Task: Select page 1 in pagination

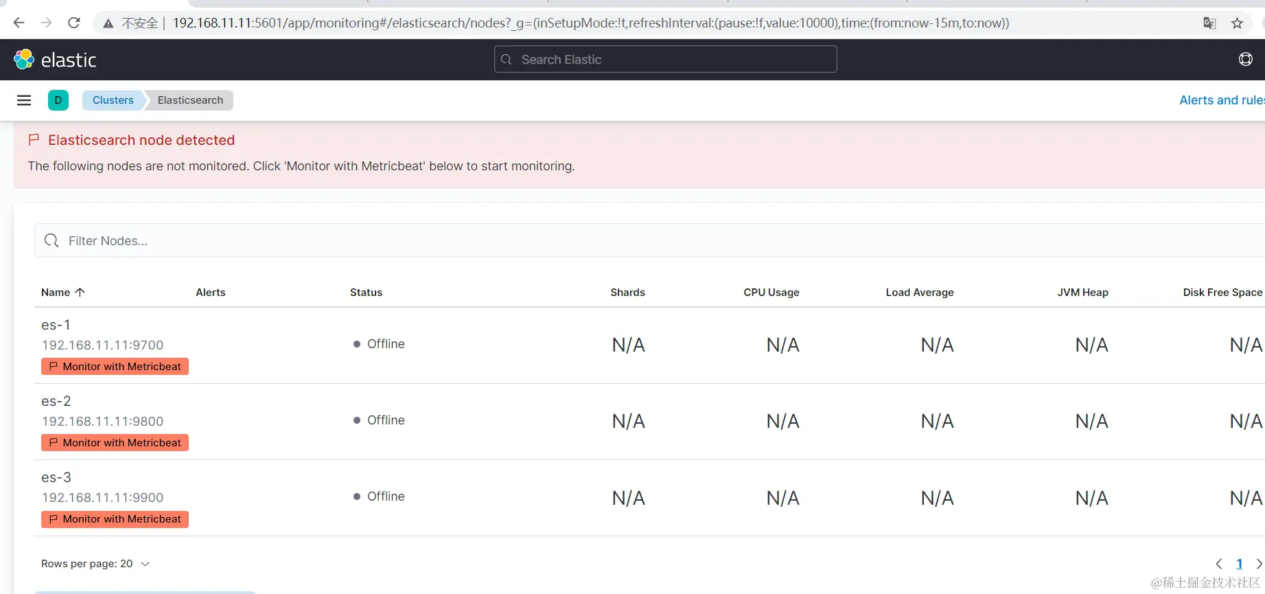Action: pos(1240,564)
